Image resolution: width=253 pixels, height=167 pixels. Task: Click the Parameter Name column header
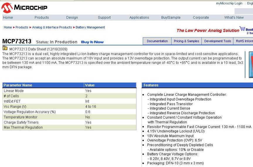[43, 85]
